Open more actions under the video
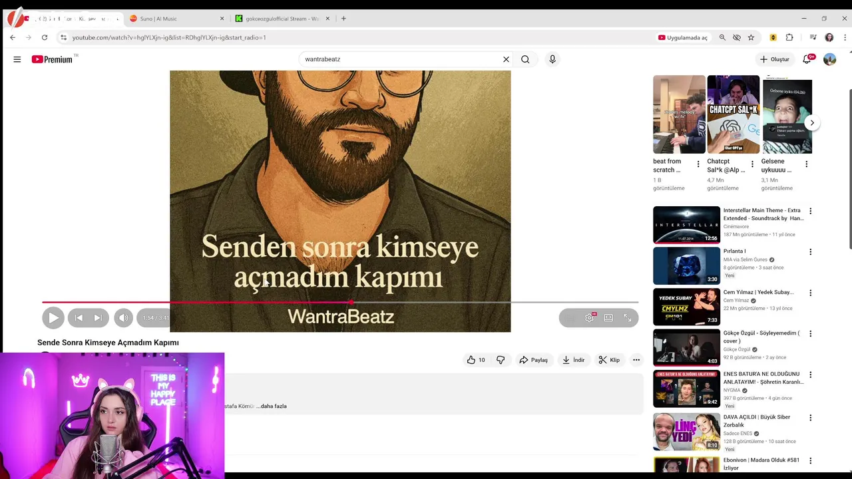This screenshot has width=852, height=479. click(636, 360)
